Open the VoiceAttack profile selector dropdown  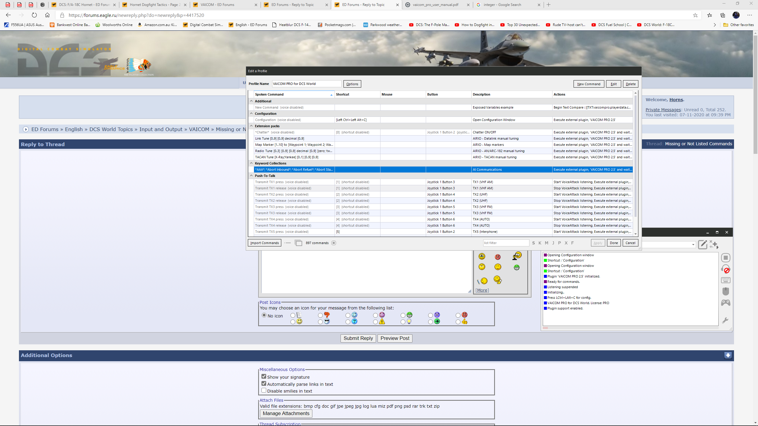[x=693, y=245]
